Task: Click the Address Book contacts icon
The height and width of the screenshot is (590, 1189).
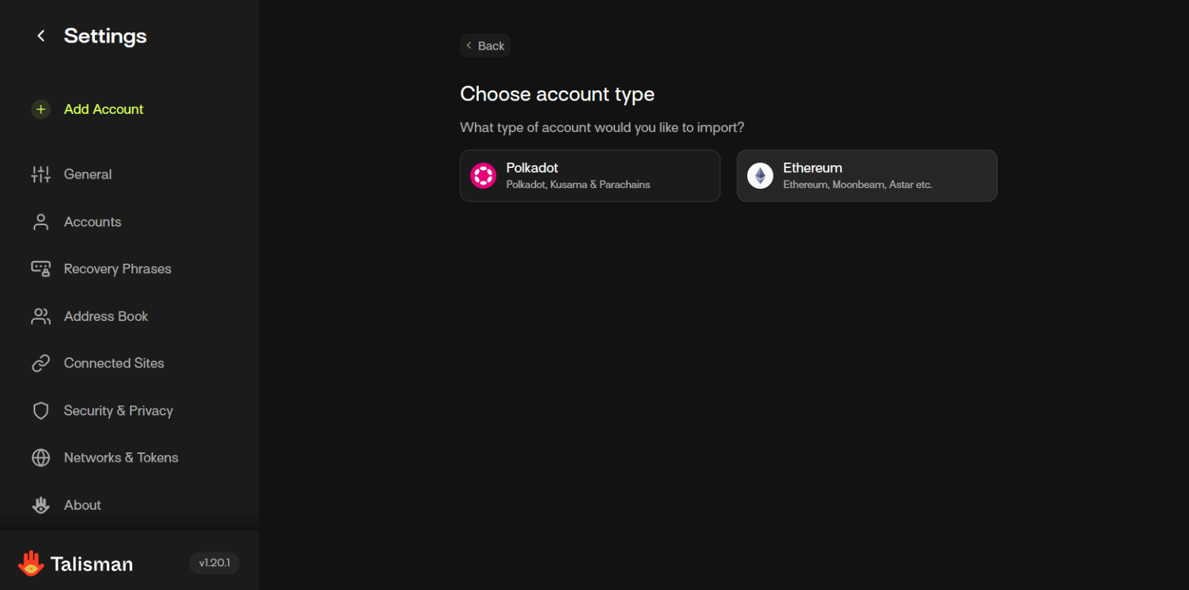Action: 40,316
